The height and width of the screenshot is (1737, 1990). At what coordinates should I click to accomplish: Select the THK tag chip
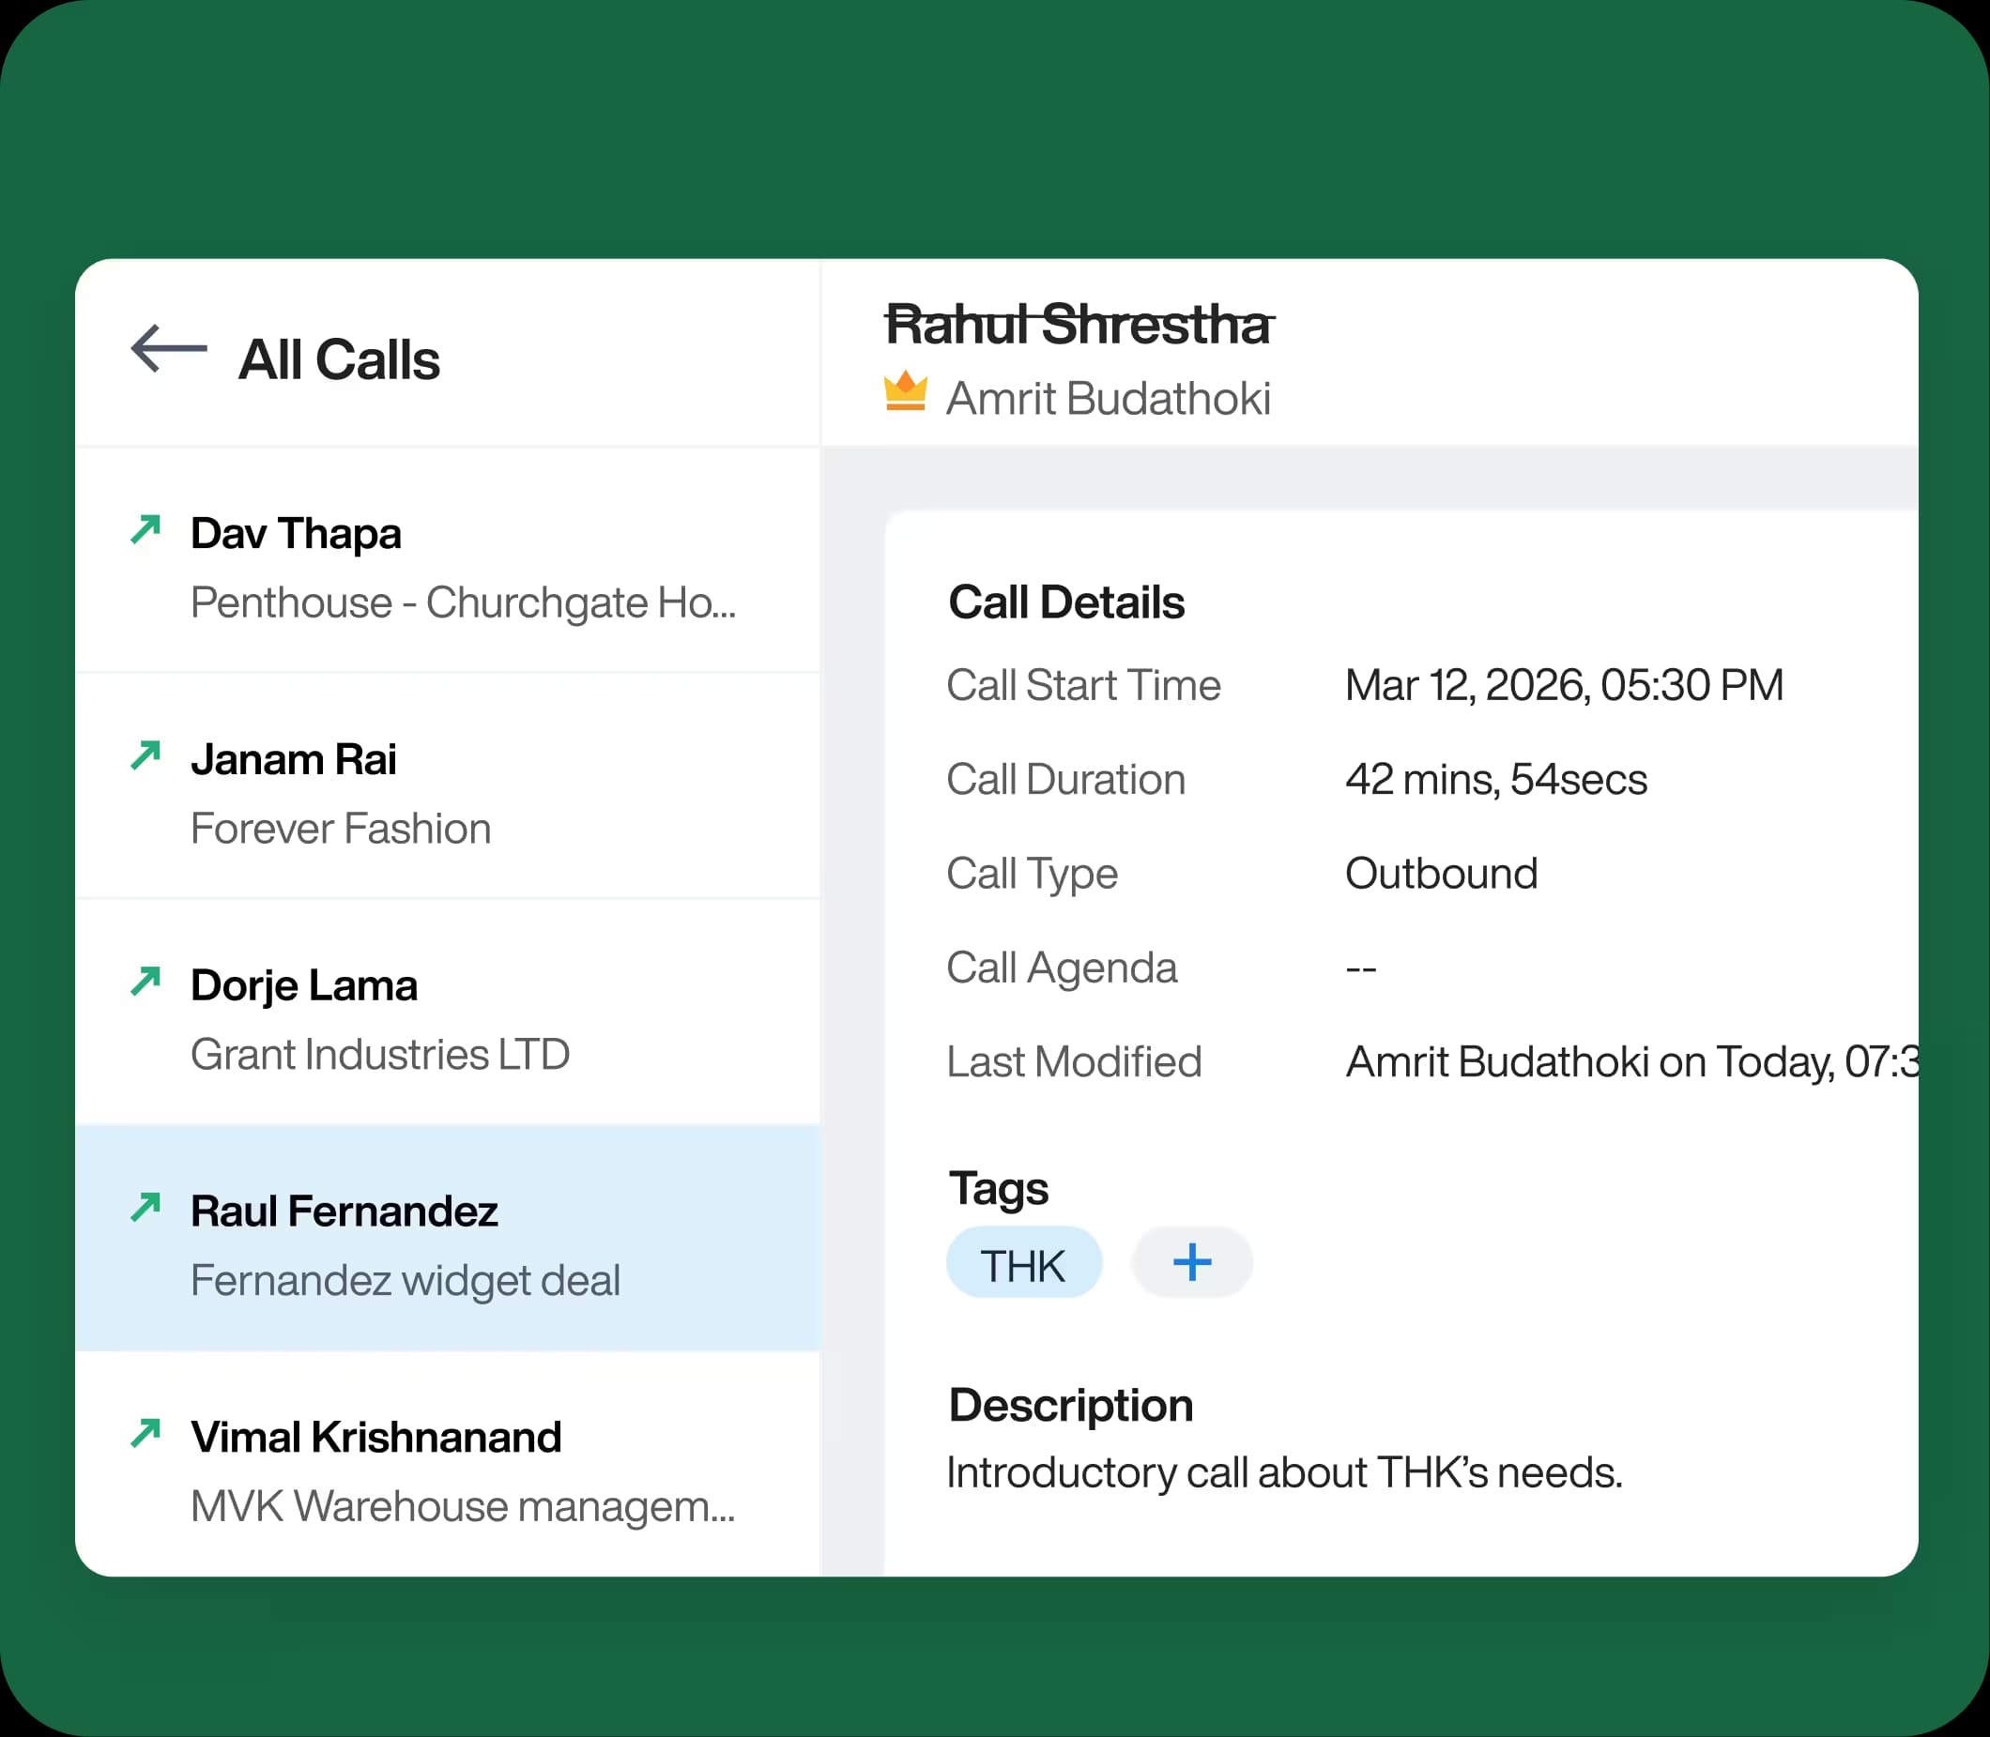(x=1024, y=1262)
